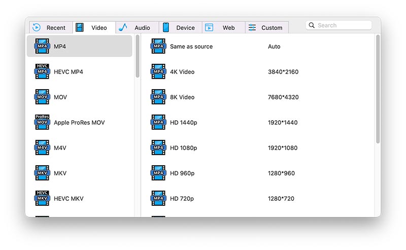The image size is (406, 250).
Task: Click the HEVC MP4 format icon
Action: point(42,71)
